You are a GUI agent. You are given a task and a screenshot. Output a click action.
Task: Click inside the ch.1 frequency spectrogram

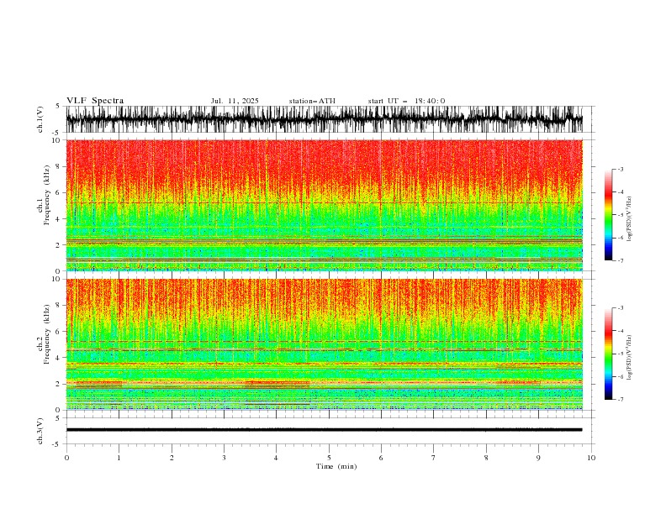coord(324,205)
